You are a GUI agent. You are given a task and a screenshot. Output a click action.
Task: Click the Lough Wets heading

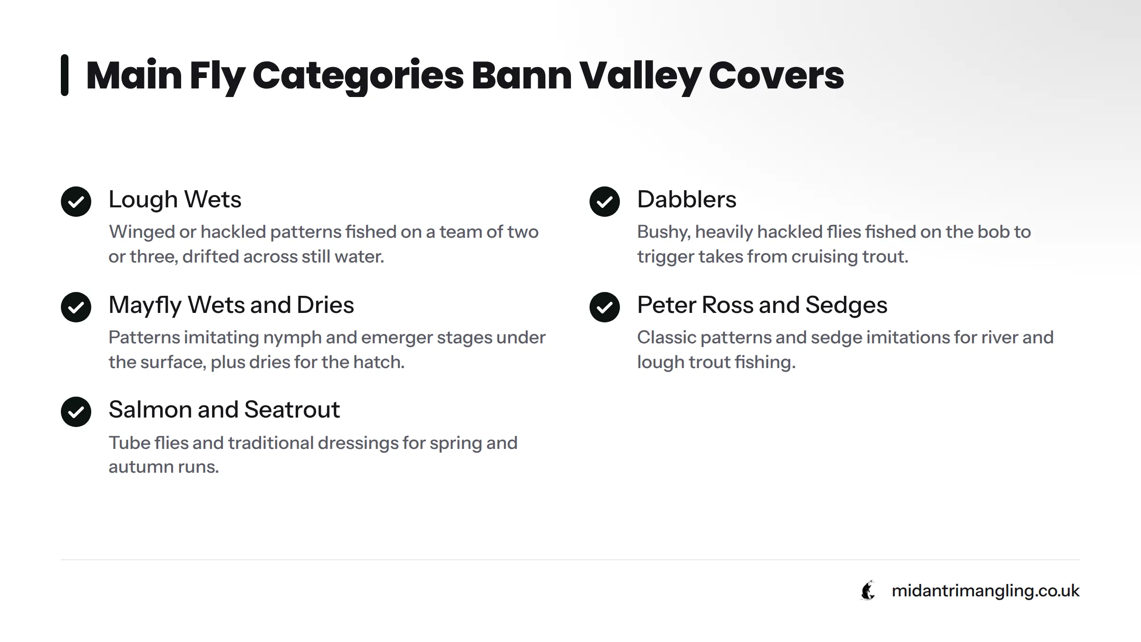[x=175, y=199]
